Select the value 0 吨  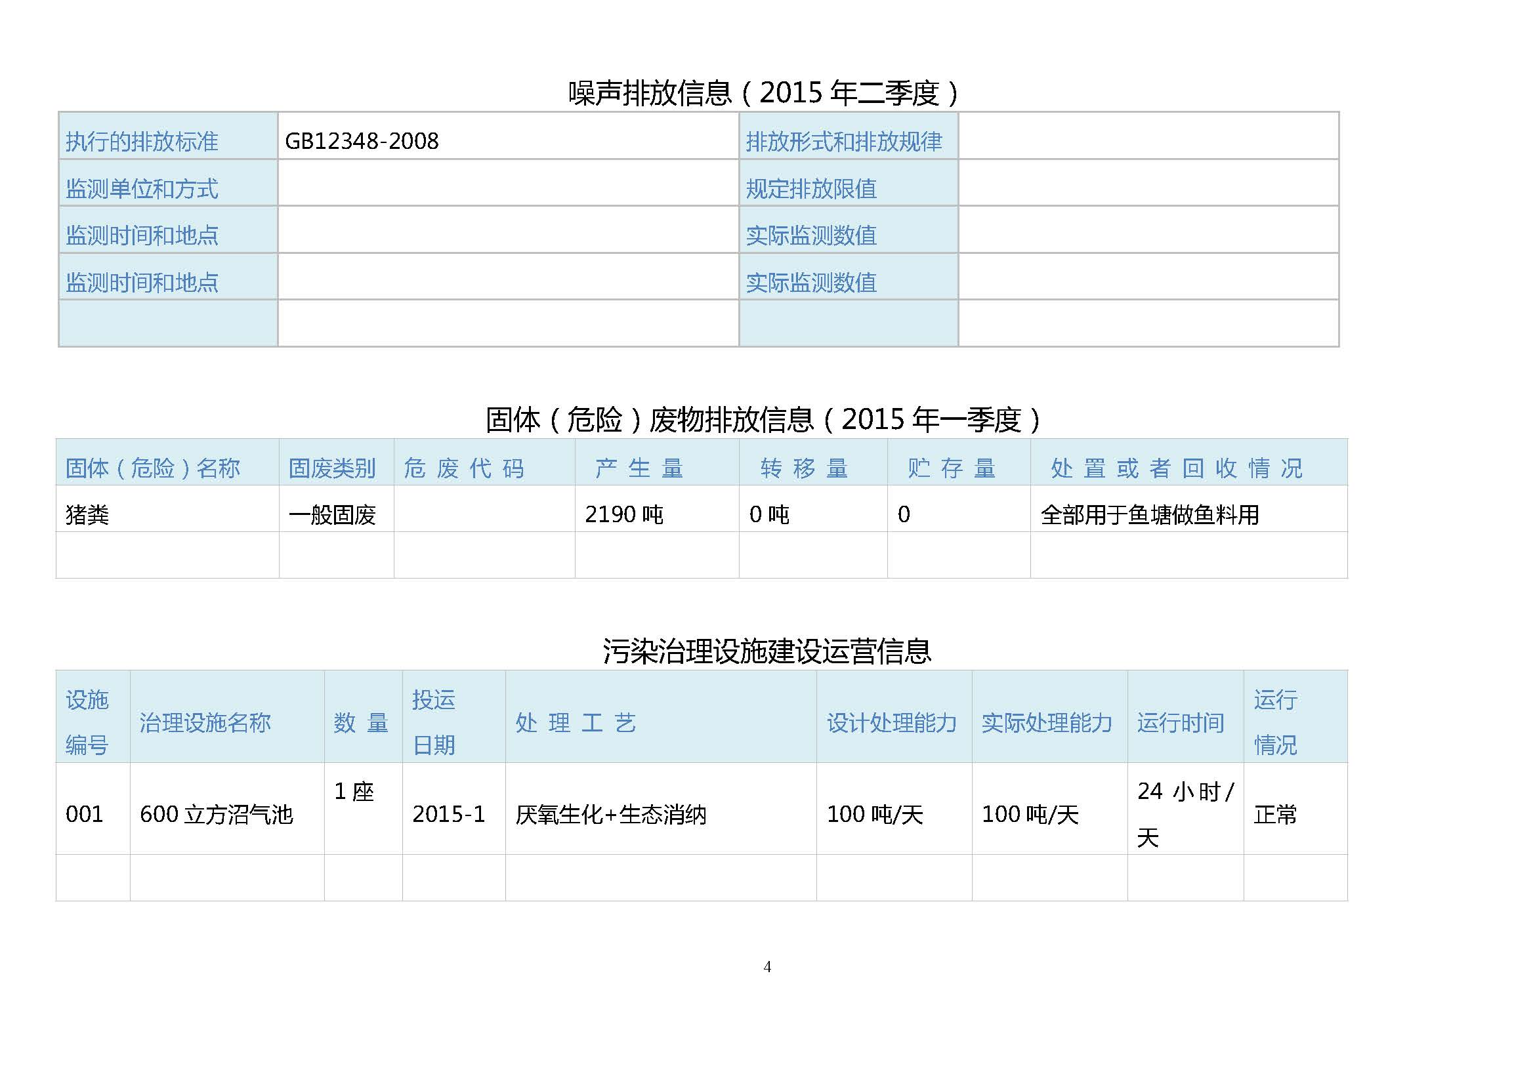pos(769,514)
